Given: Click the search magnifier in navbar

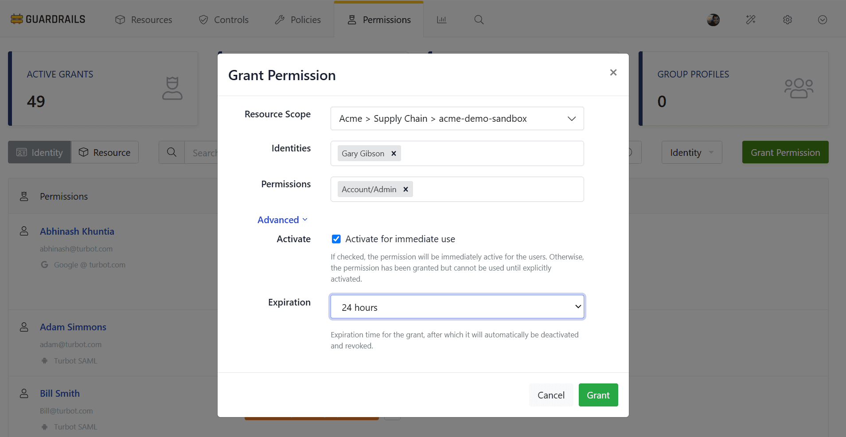Looking at the screenshot, I should (479, 19).
